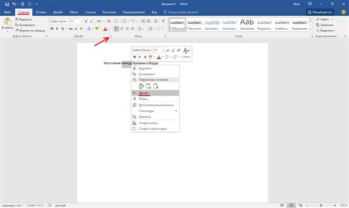Increase font size in the ribbon
The image size is (349, 208).
pyautogui.click(x=86, y=21)
